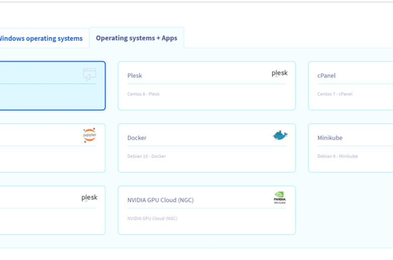This screenshot has height=260, width=393.
Task: Click the Plesk logo on Centos 8 card
Action: click(x=280, y=73)
